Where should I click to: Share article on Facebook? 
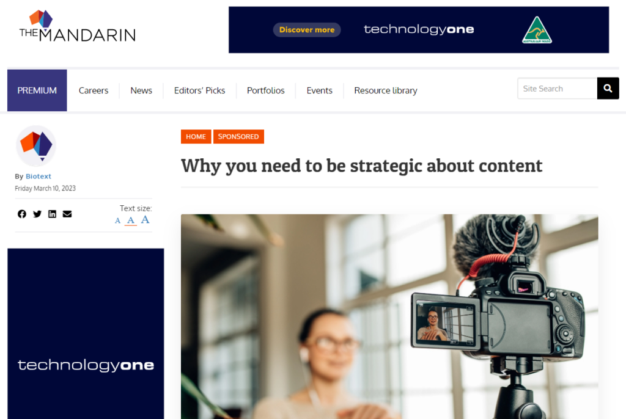point(22,214)
